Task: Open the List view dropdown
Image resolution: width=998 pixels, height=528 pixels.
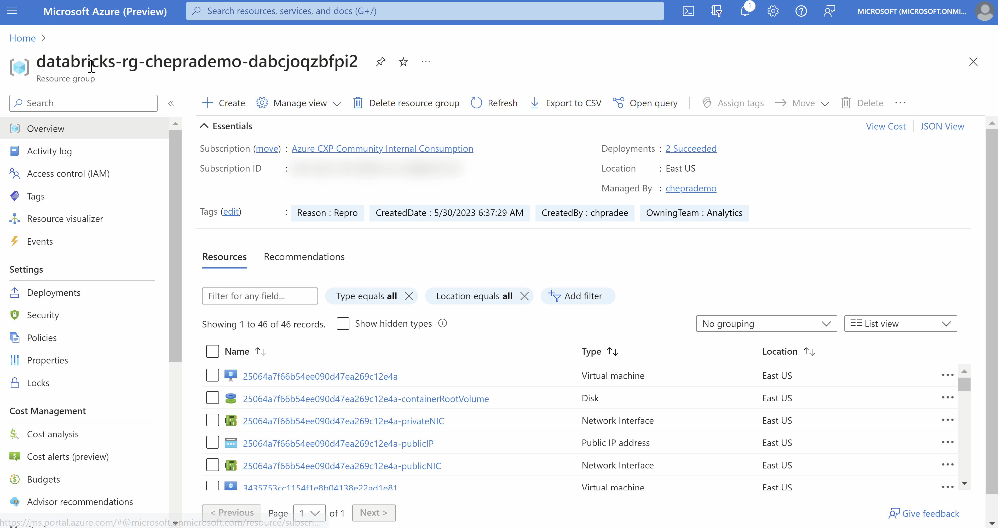Action: [900, 324]
